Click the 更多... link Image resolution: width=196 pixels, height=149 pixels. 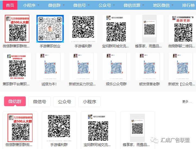[187, 102]
